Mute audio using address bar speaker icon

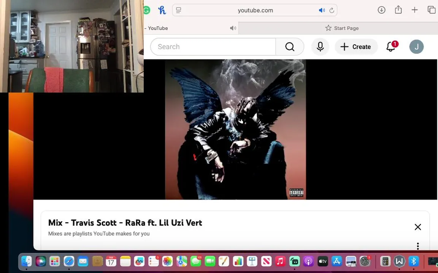(x=322, y=10)
